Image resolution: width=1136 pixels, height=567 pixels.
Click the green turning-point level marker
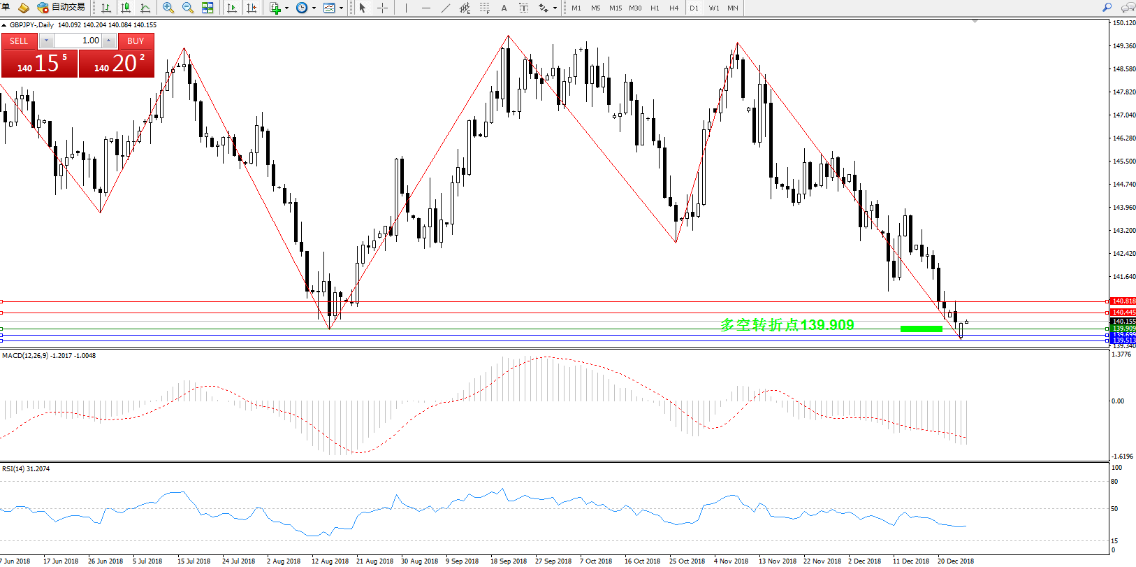[921, 329]
